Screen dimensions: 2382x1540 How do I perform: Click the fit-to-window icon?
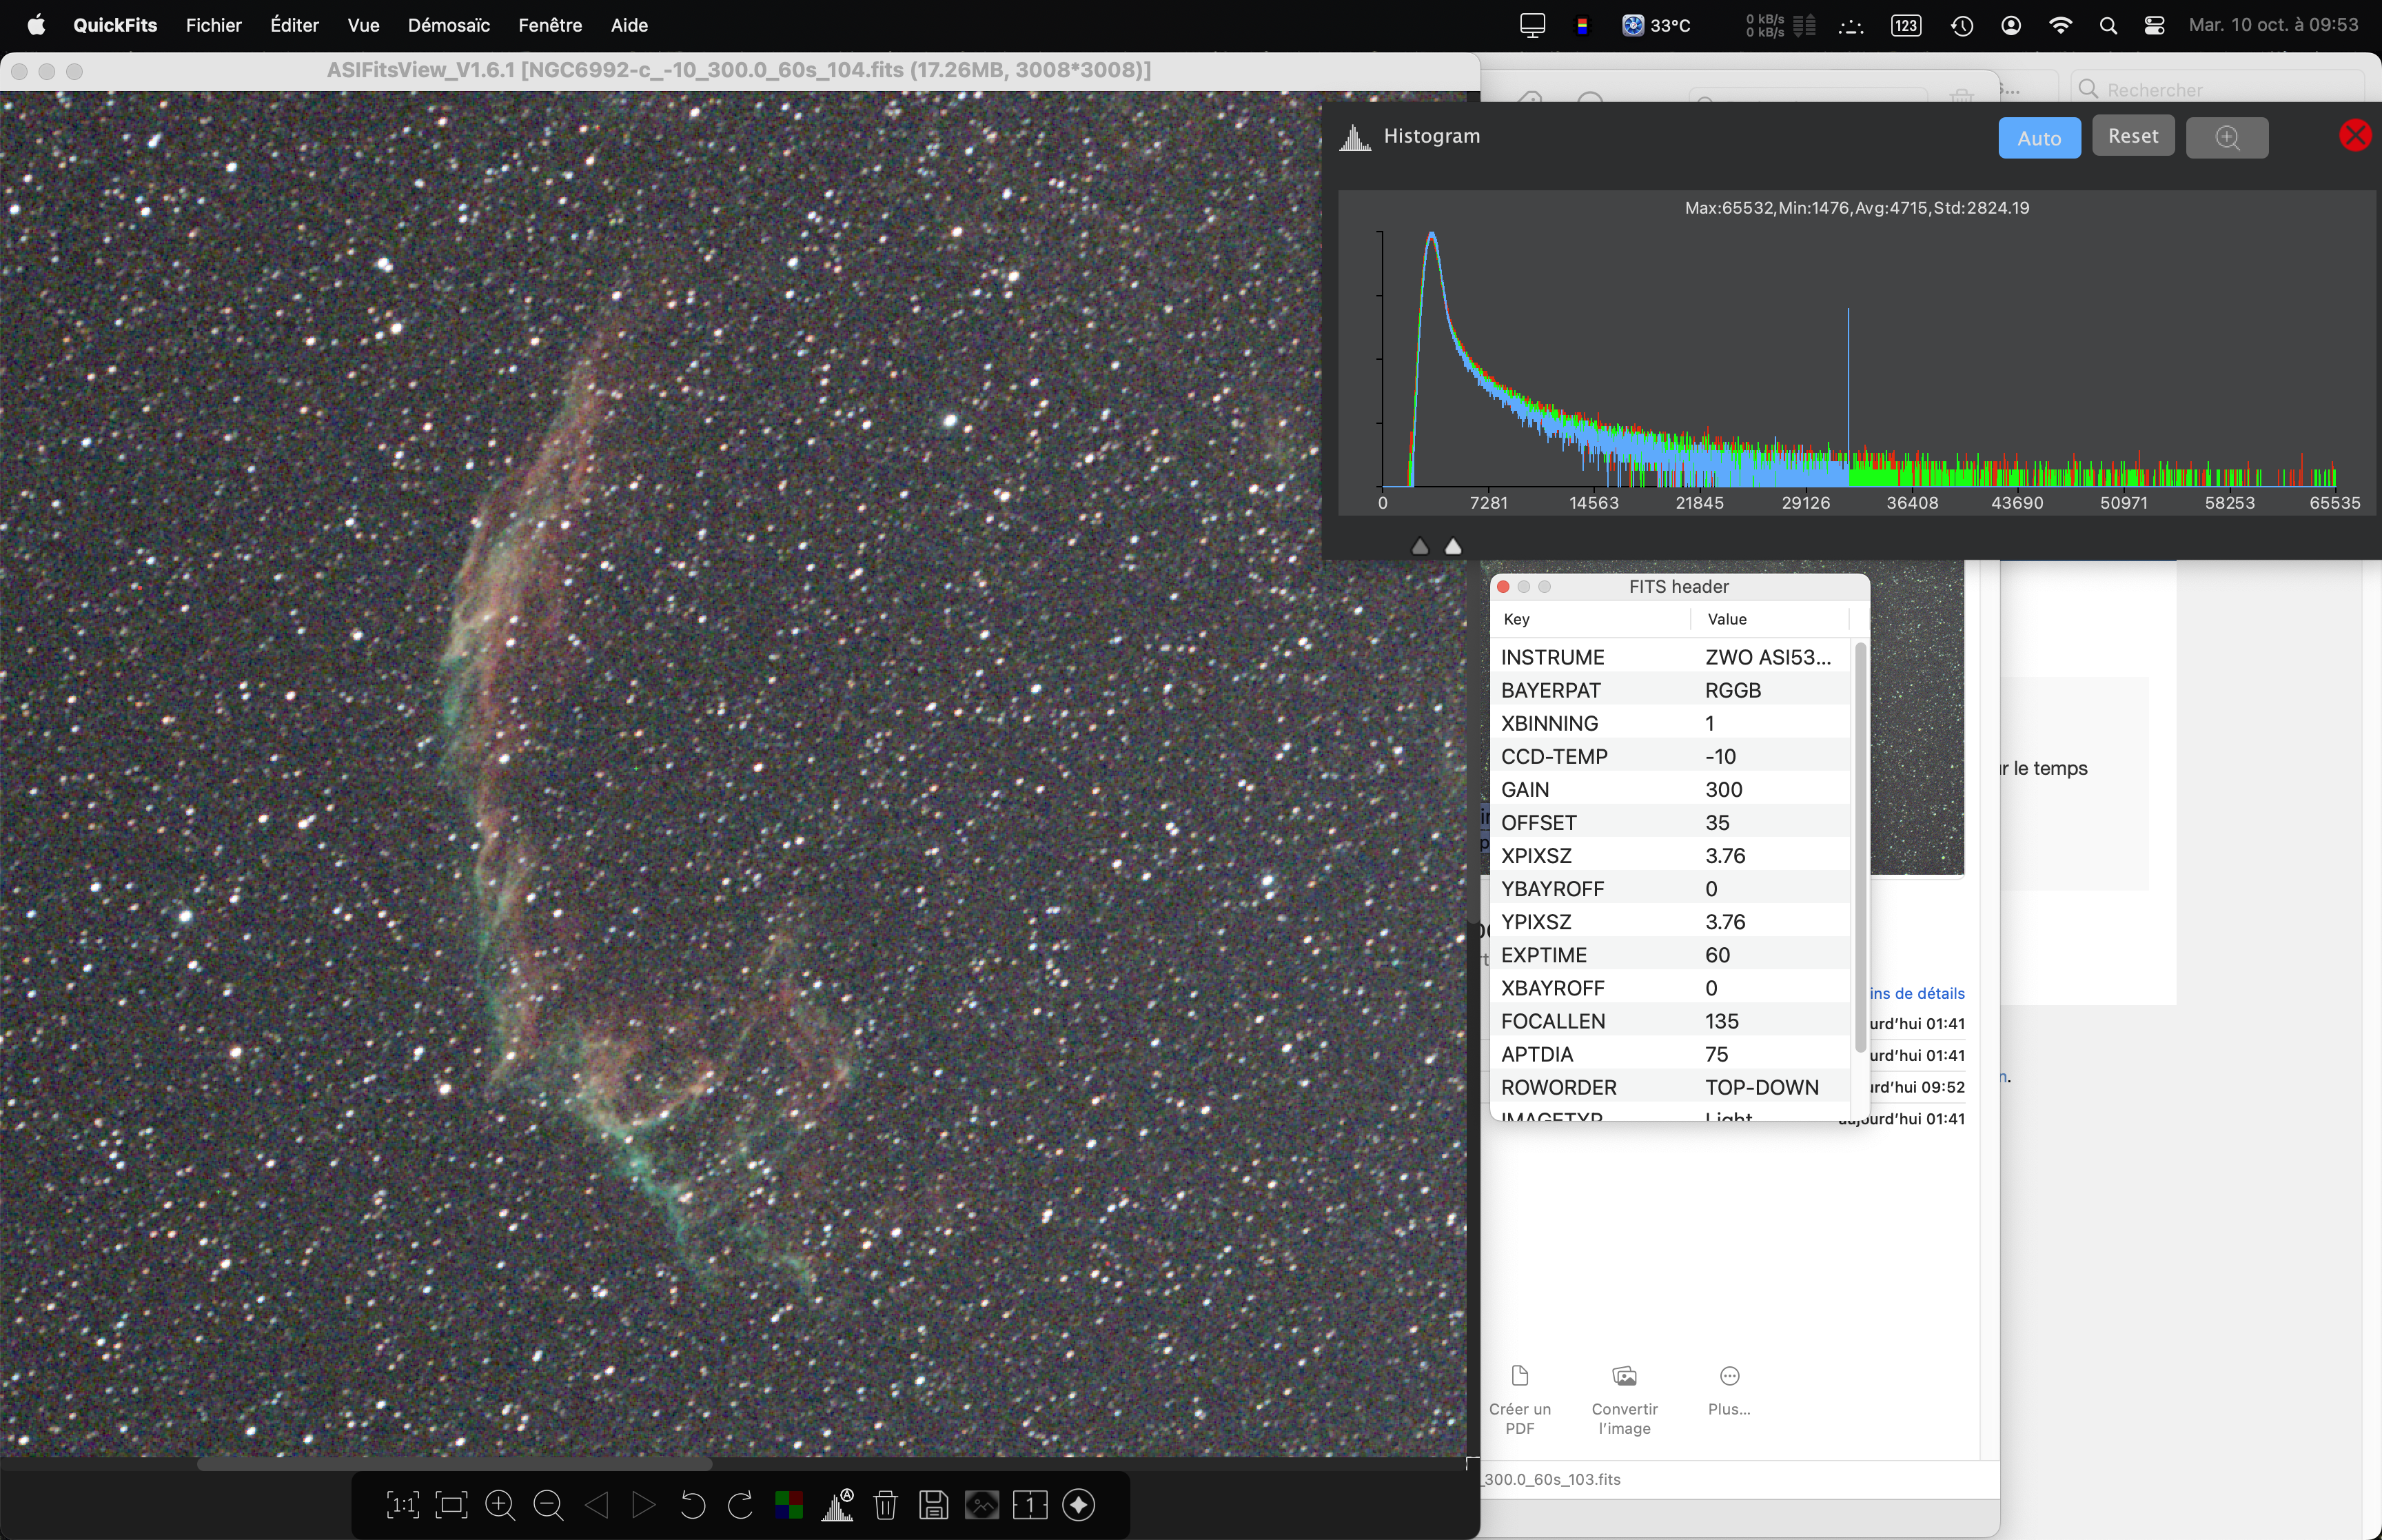pyautogui.click(x=452, y=1505)
